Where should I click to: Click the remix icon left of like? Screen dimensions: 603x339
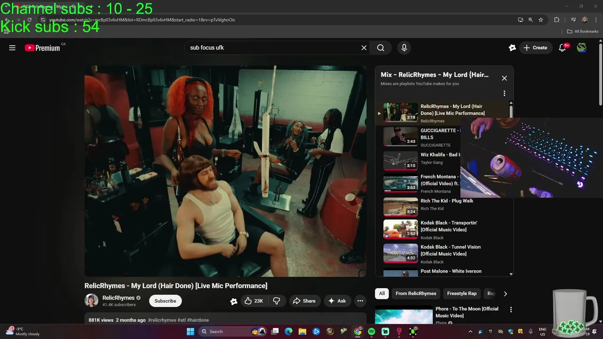(x=234, y=301)
